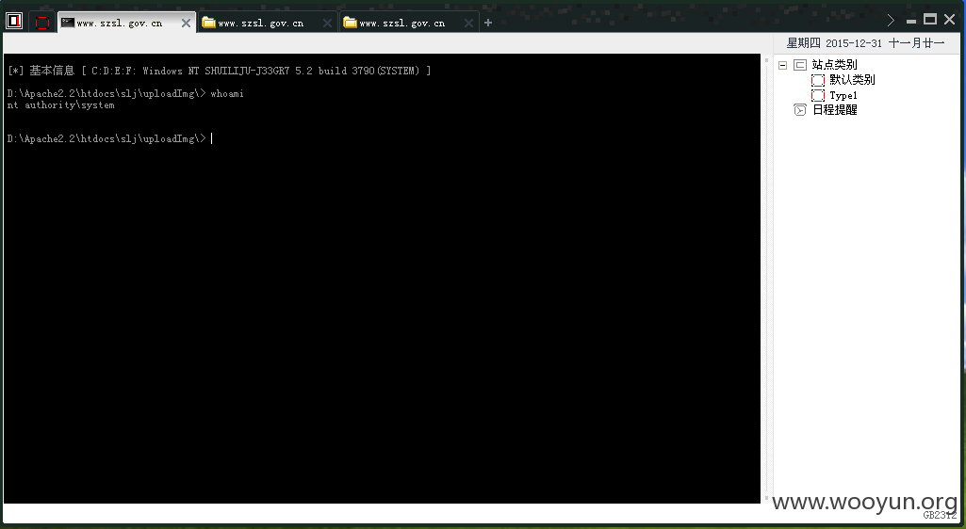The image size is (966, 529).
Task: Click the 站点类别 category icon
Action: click(800, 65)
